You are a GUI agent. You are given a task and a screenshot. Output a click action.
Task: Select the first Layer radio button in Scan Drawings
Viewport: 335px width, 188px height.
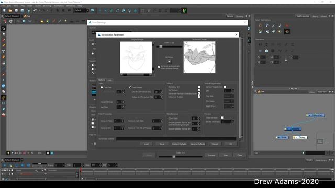(x=93, y=44)
